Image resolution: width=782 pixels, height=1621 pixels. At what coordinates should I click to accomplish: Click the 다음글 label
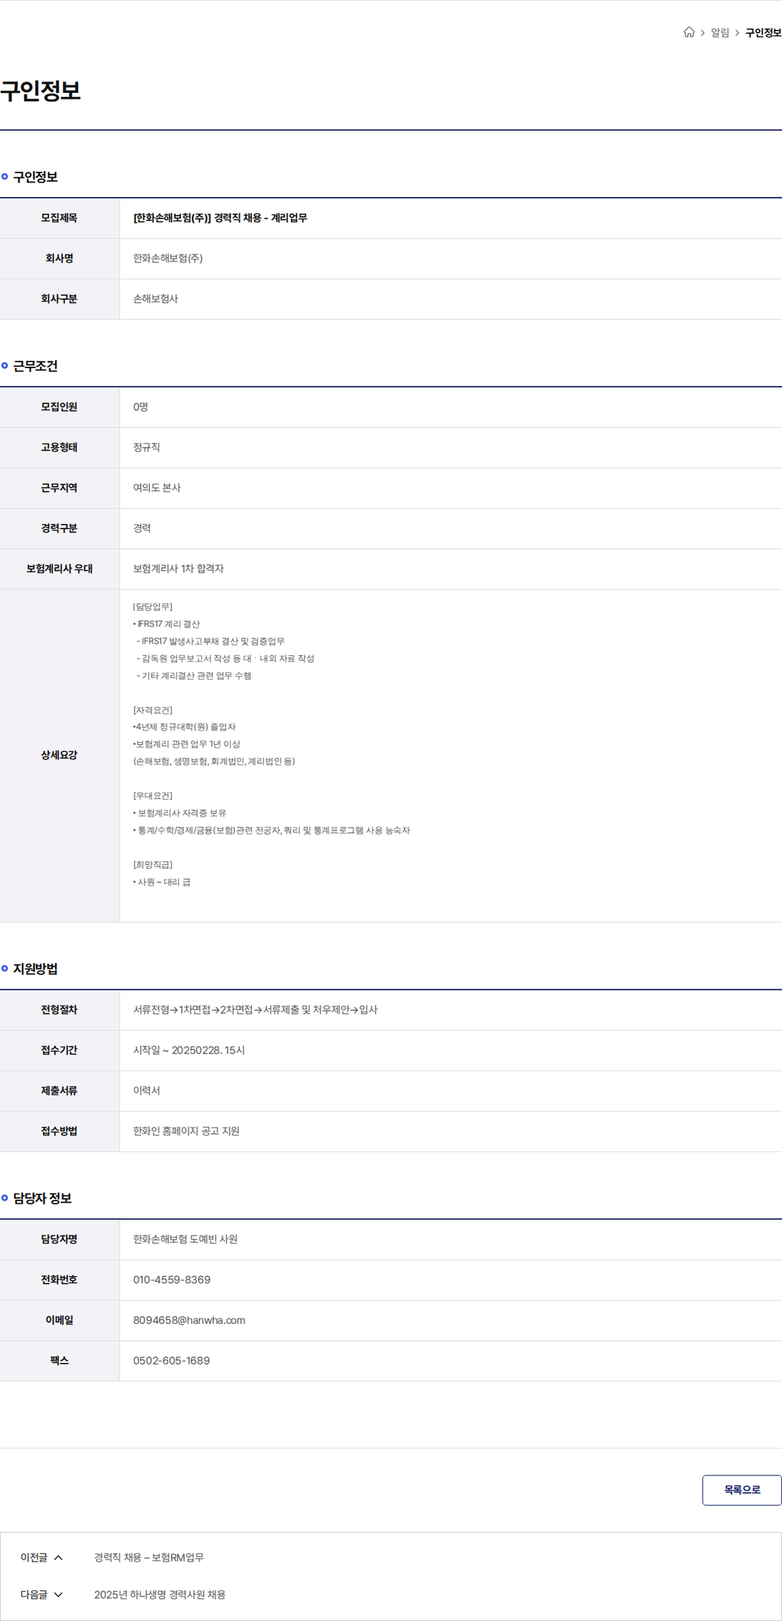[34, 1594]
